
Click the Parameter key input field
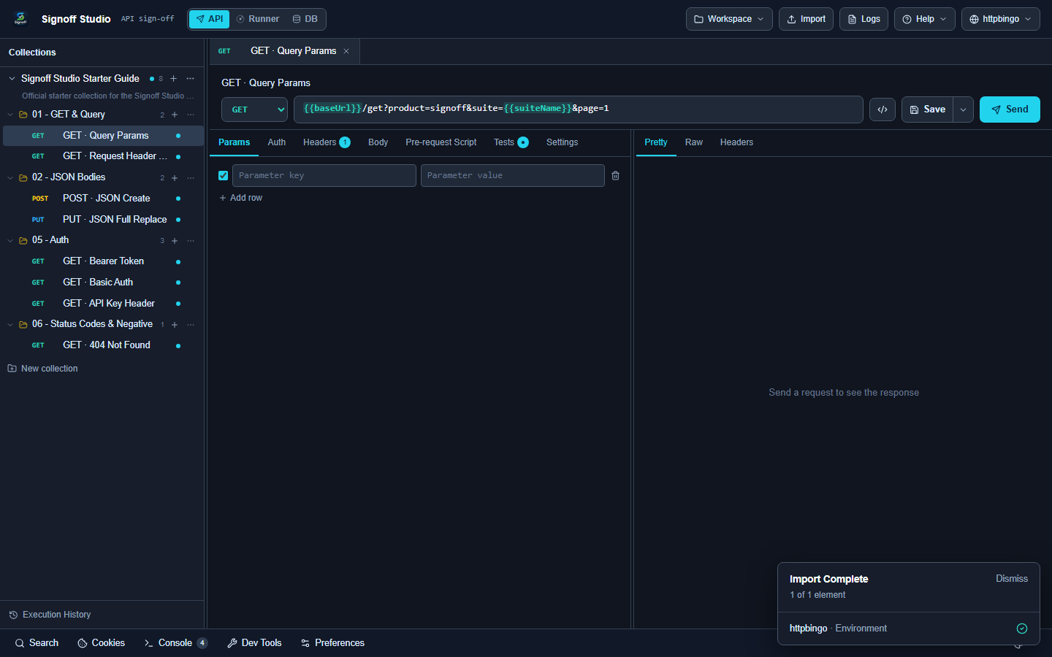[x=324, y=176]
